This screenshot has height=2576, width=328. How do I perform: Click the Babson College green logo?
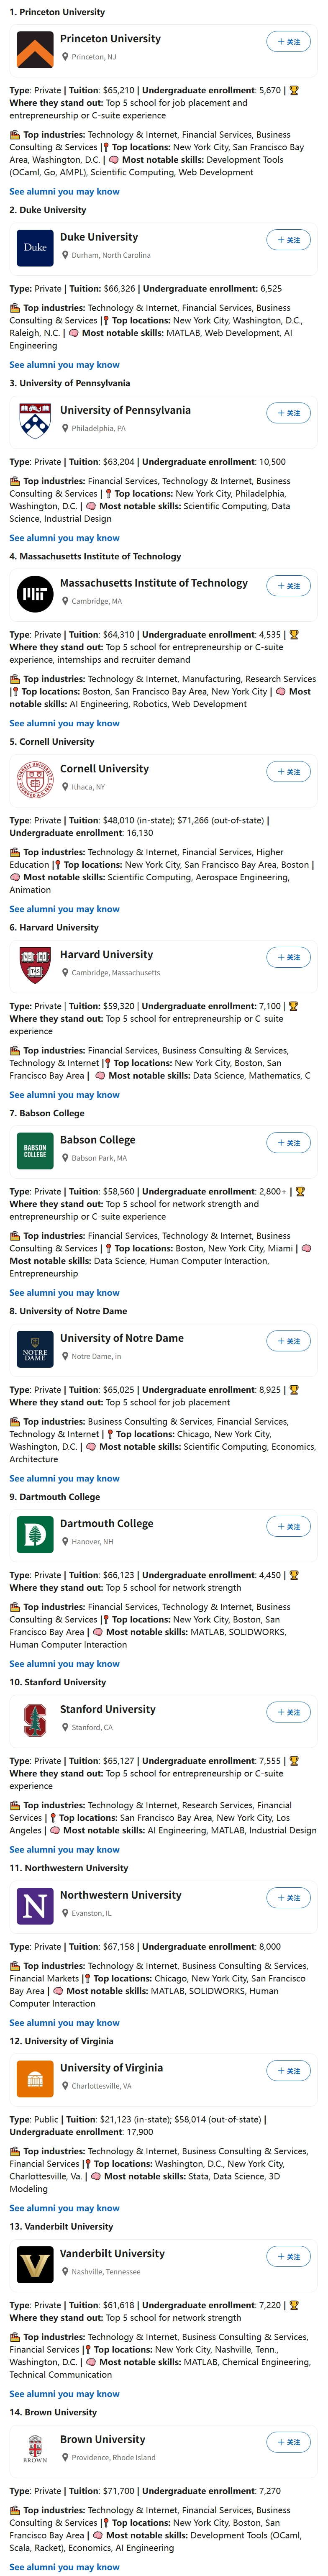click(35, 1150)
